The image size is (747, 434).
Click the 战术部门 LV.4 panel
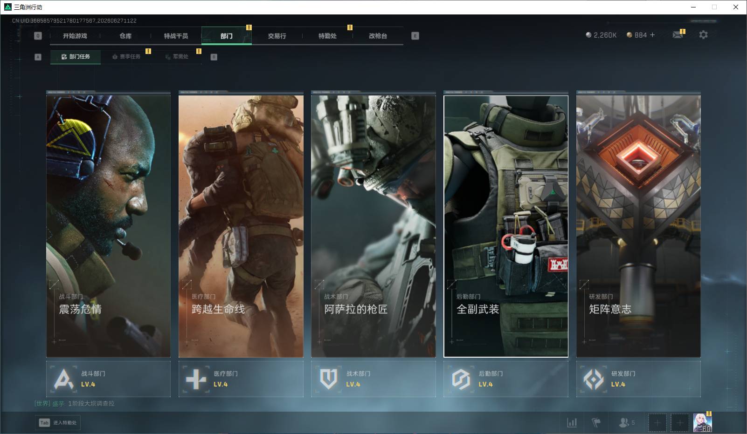[x=373, y=379]
